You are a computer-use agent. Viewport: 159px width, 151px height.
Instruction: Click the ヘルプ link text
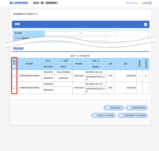[x=144, y=3]
